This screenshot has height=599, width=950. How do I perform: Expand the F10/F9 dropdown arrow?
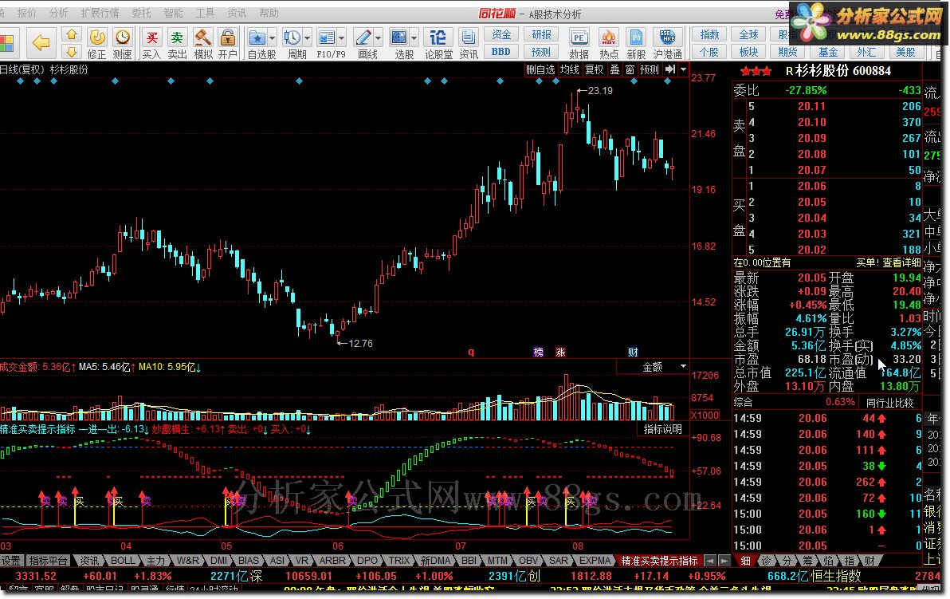click(x=342, y=38)
